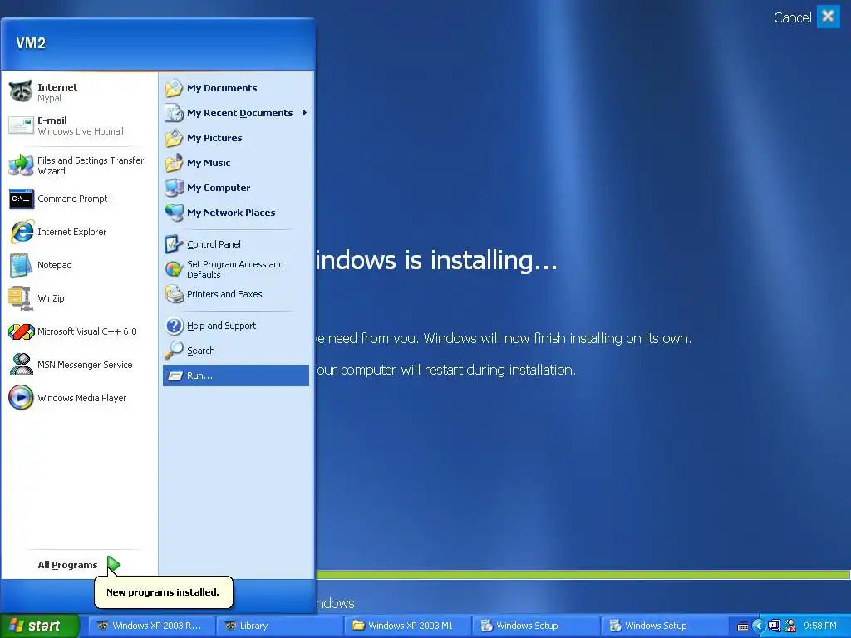The image size is (851, 638).
Task: Click the Run icon
Action: click(x=175, y=375)
